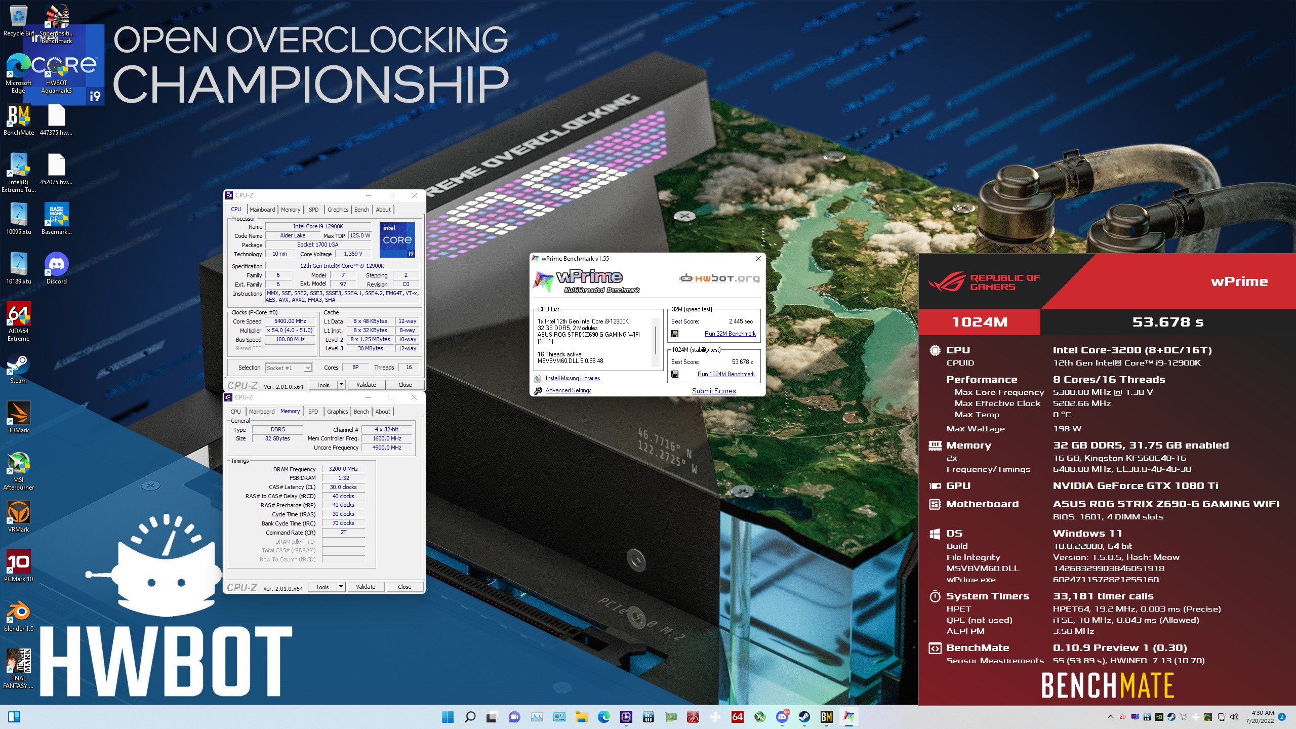This screenshot has width=1296, height=729.
Task: Click the BenchMate BM icon in taskbar
Action: click(827, 717)
